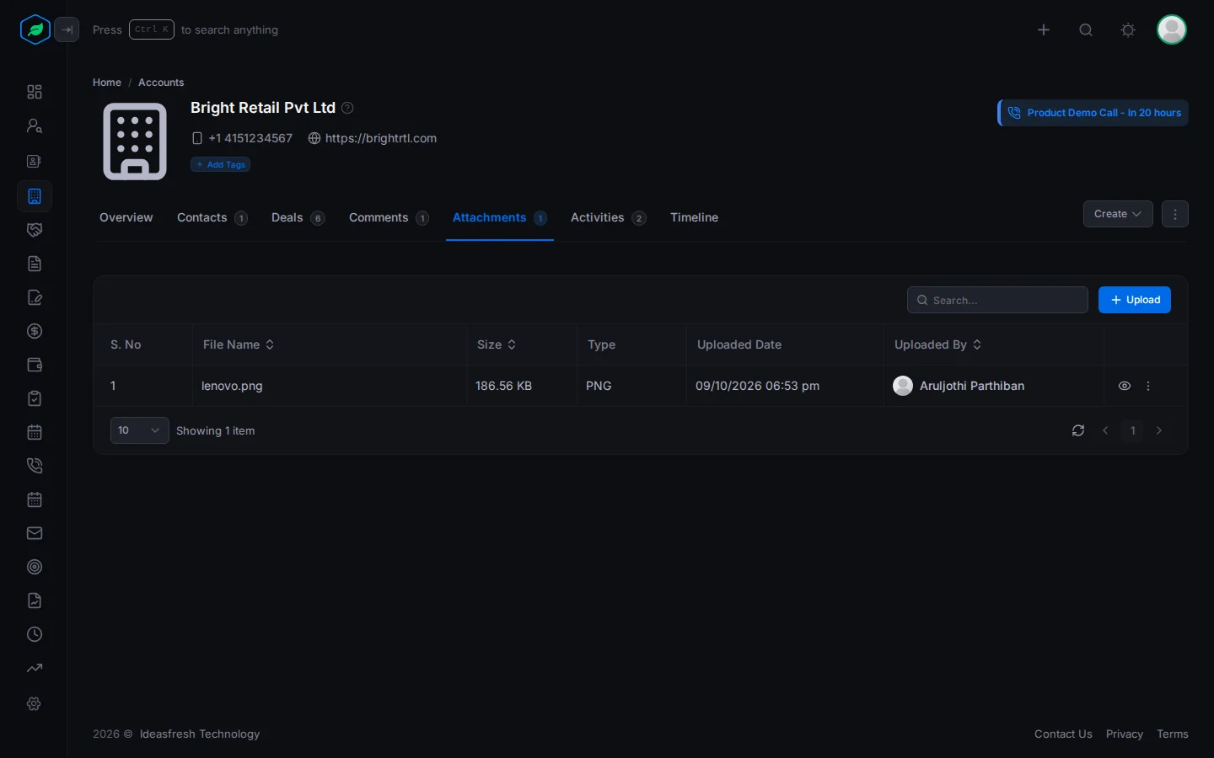
Task: Click the attachments Search field
Action: click(997, 300)
